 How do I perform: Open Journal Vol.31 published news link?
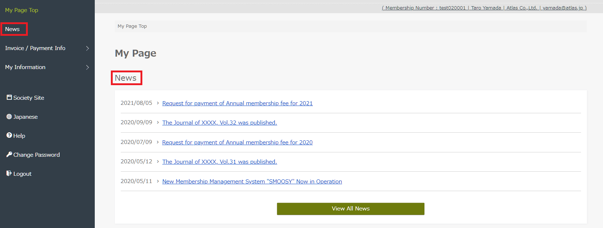[220, 162]
